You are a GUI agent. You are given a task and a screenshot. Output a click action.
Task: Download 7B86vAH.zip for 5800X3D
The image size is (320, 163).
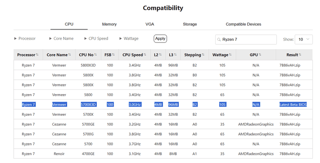[290, 65]
